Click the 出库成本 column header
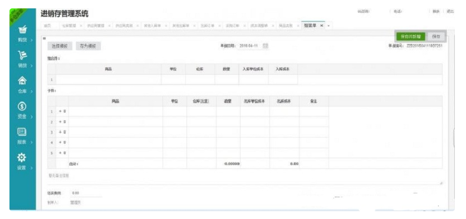 [284, 101]
